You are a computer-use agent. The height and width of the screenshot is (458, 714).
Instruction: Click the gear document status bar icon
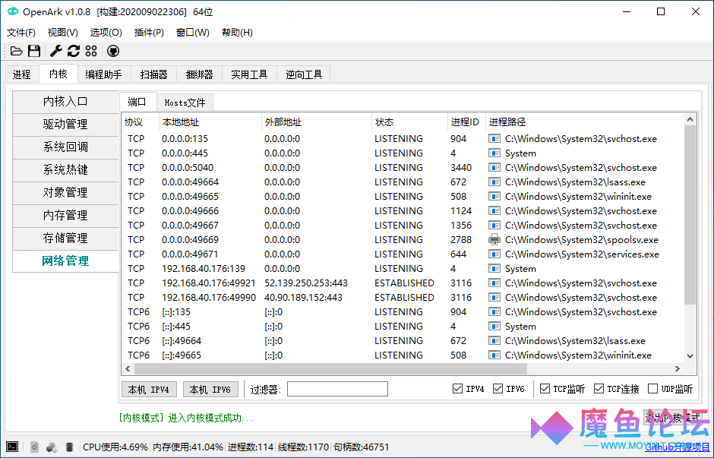(35, 447)
